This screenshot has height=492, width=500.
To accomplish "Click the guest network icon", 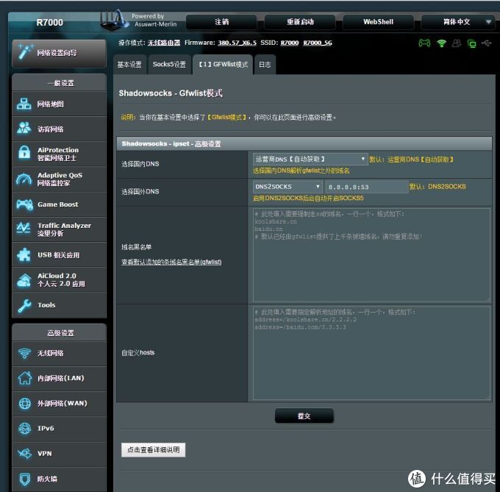I will [x=24, y=129].
